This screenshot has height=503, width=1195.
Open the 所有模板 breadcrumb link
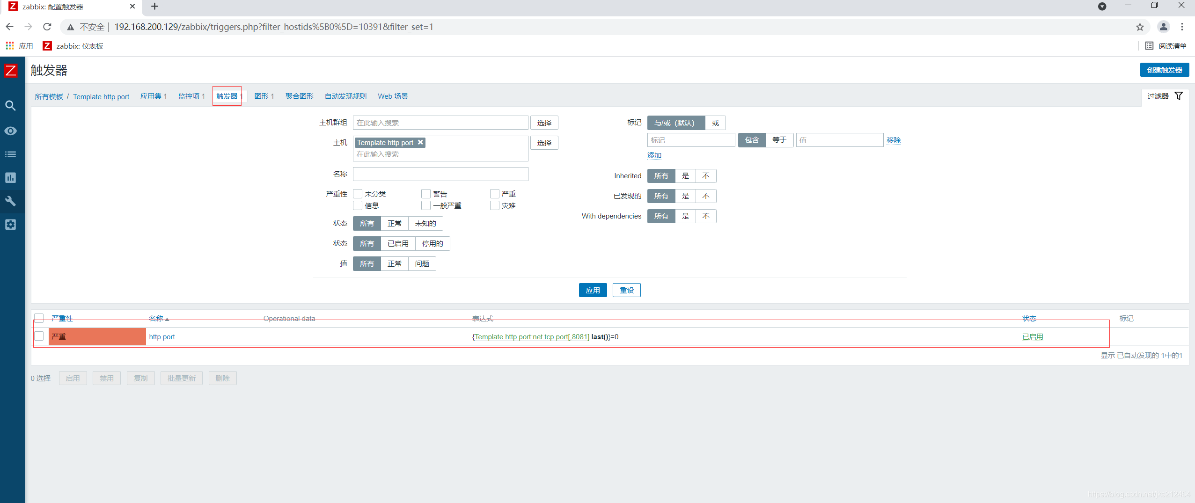click(x=49, y=96)
